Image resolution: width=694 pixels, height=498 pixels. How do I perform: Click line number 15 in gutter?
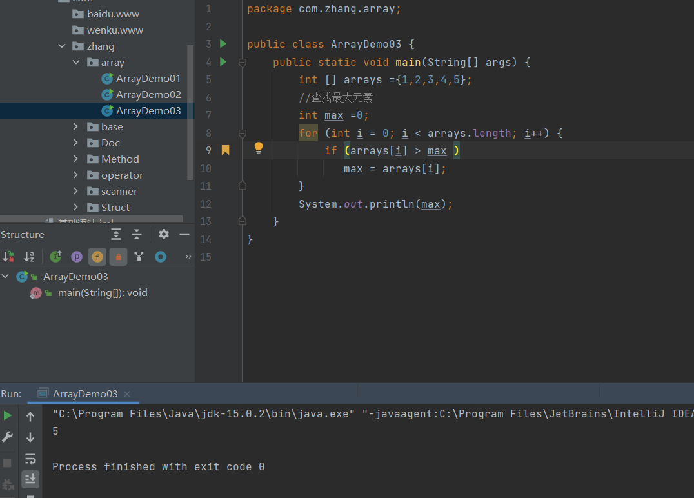(205, 257)
